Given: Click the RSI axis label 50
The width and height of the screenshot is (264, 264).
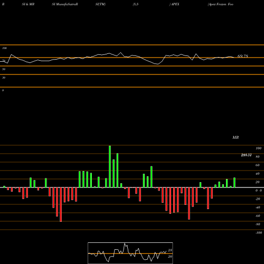Looking at the screenshot, I should [4, 69].
